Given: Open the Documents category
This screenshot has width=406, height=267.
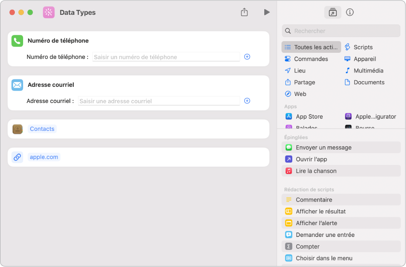Looking at the screenshot, I should 364,82.
